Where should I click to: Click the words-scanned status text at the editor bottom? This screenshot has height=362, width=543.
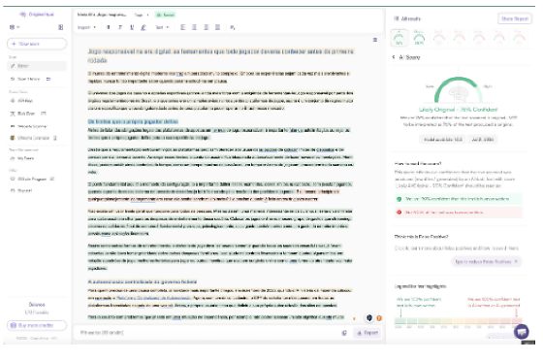[102, 333]
